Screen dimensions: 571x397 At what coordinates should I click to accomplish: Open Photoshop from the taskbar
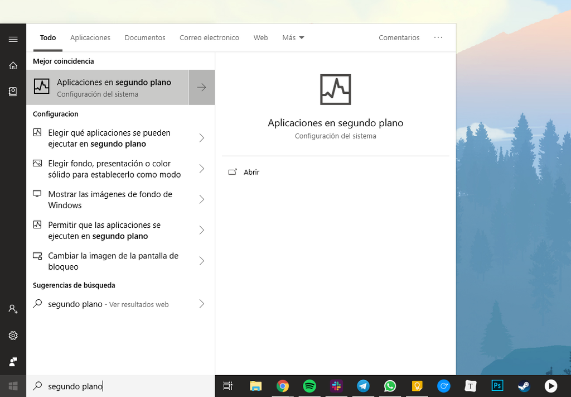[x=497, y=386]
